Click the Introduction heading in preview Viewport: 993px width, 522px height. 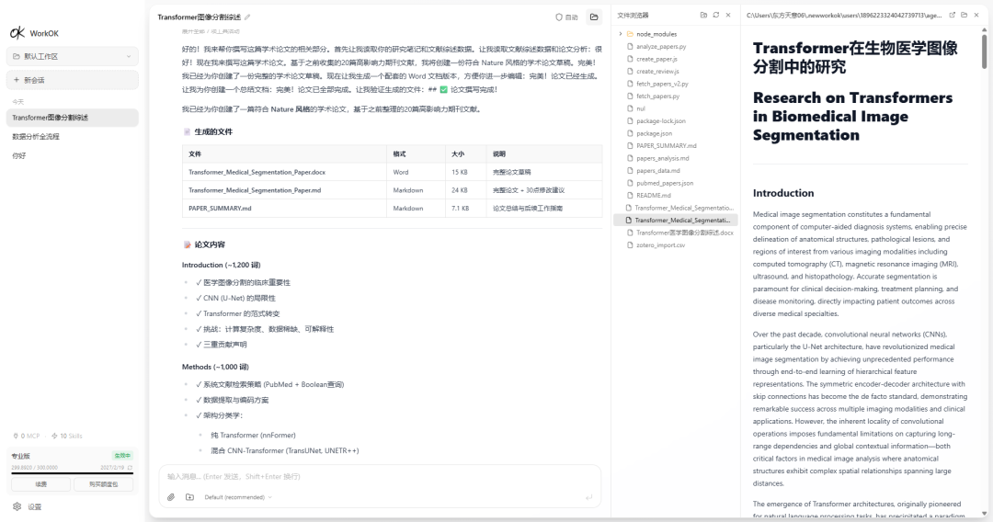783,193
